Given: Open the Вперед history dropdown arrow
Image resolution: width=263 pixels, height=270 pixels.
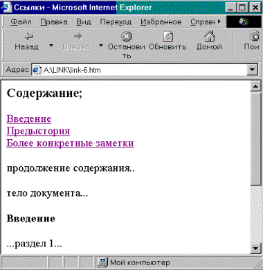Looking at the screenshot, I should 101,46.
